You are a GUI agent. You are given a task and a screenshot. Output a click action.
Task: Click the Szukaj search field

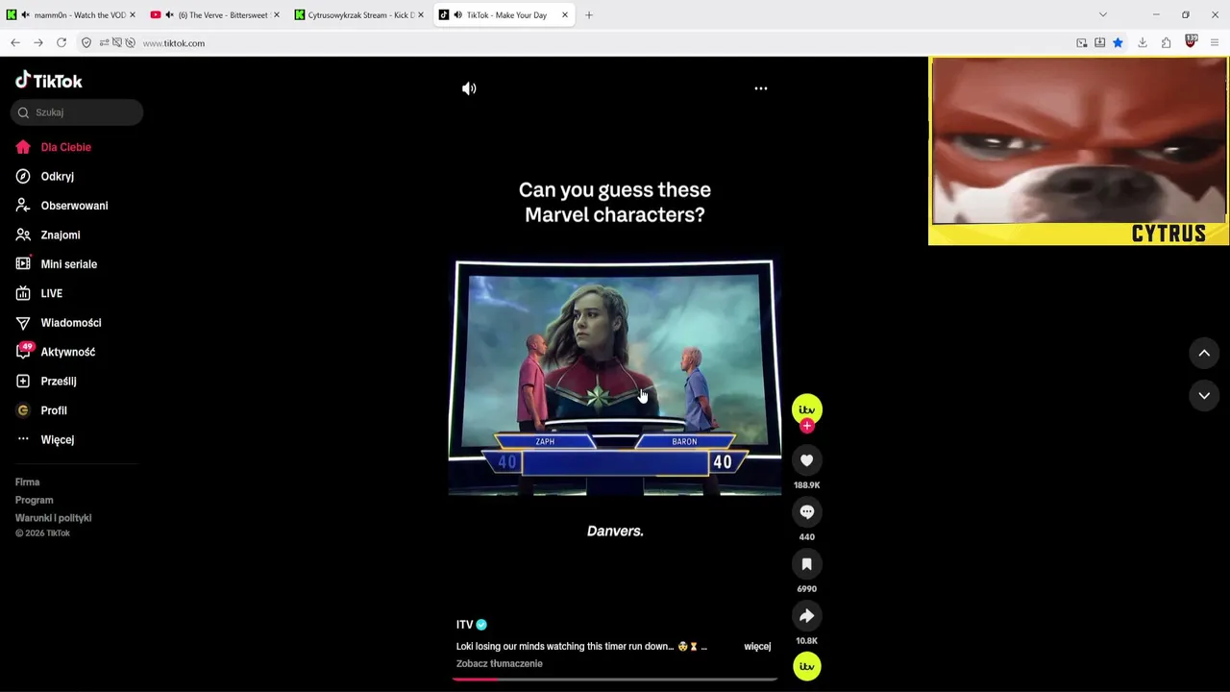77,112
